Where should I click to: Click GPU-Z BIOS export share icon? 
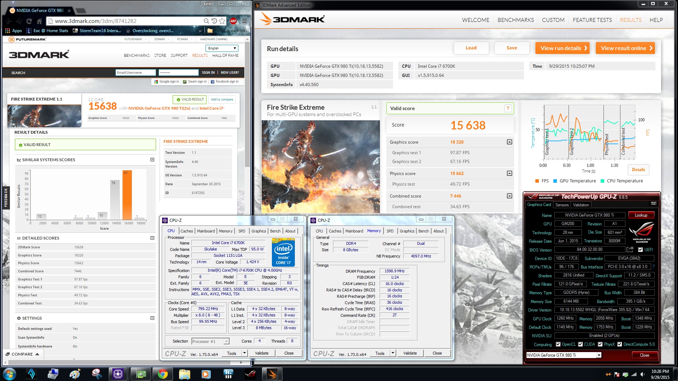(x=630, y=249)
